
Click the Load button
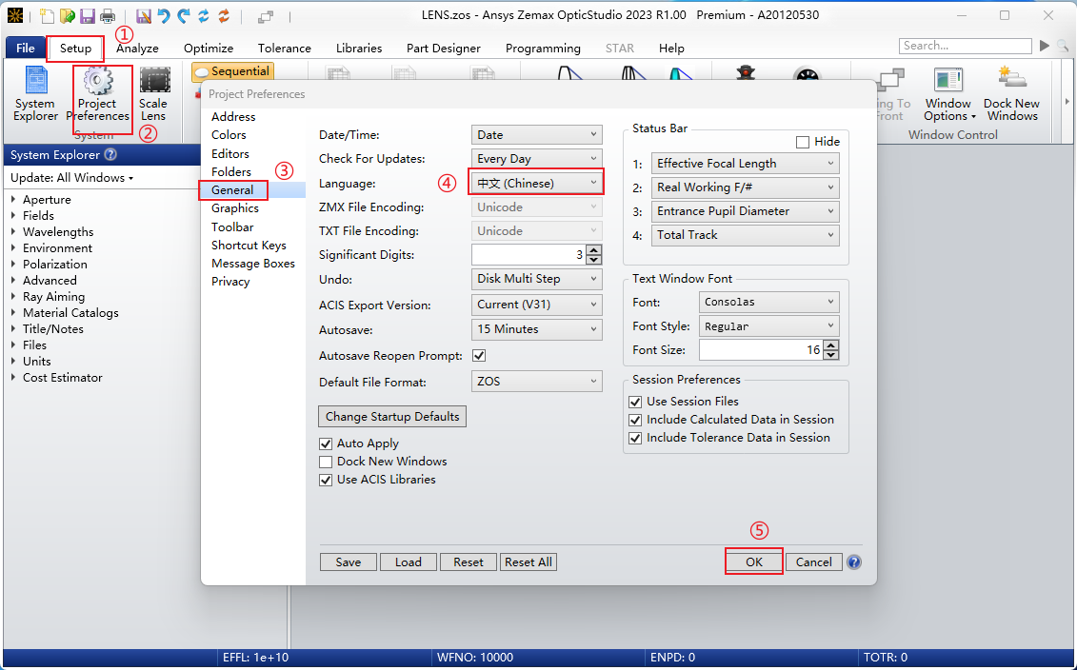(408, 562)
